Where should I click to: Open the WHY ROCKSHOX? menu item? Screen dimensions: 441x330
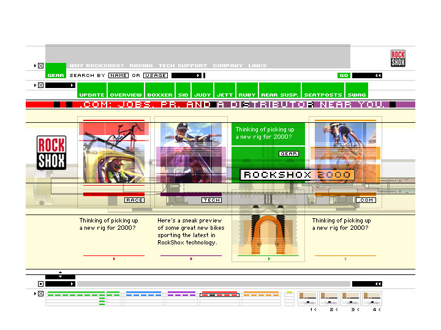point(97,65)
